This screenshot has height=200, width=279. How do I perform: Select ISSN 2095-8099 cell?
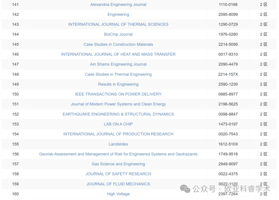pos(228,14)
